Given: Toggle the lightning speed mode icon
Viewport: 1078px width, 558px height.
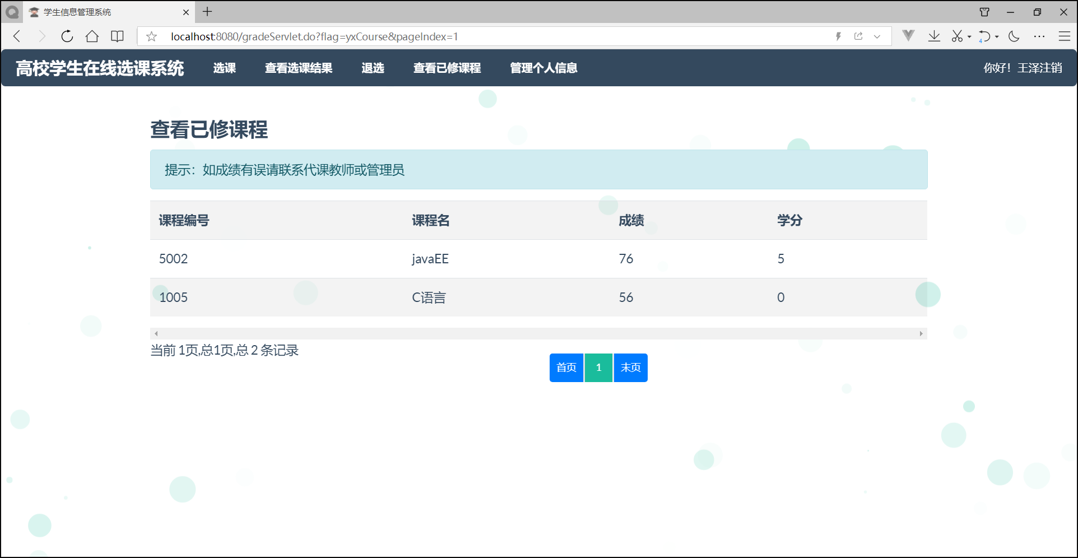Looking at the screenshot, I should [838, 36].
